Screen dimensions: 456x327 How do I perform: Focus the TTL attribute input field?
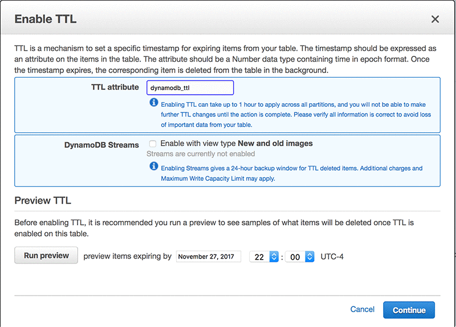190,88
